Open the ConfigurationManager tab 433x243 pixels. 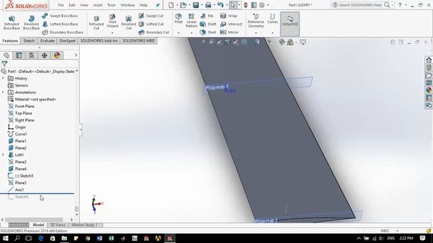[x=32, y=55]
